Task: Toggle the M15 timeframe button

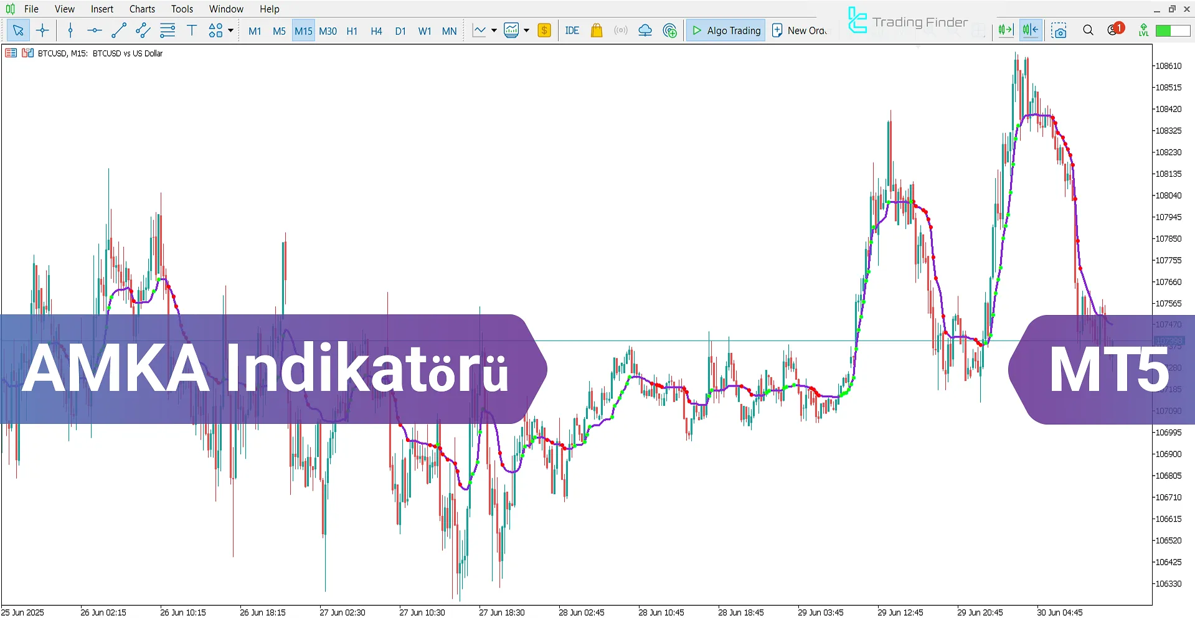Action: [x=303, y=31]
